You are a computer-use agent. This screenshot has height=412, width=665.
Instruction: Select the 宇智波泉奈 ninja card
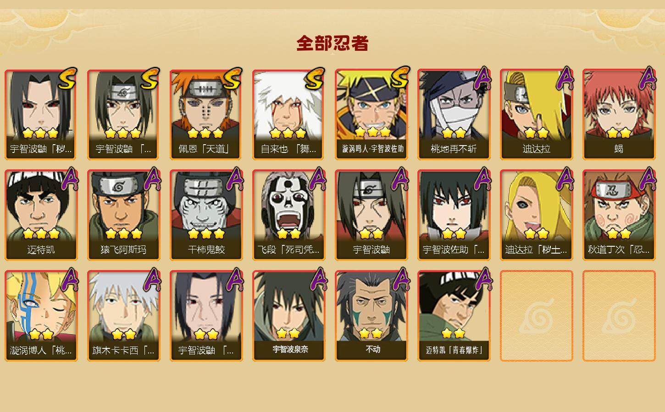pyautogui.click(x=288, y=316)
